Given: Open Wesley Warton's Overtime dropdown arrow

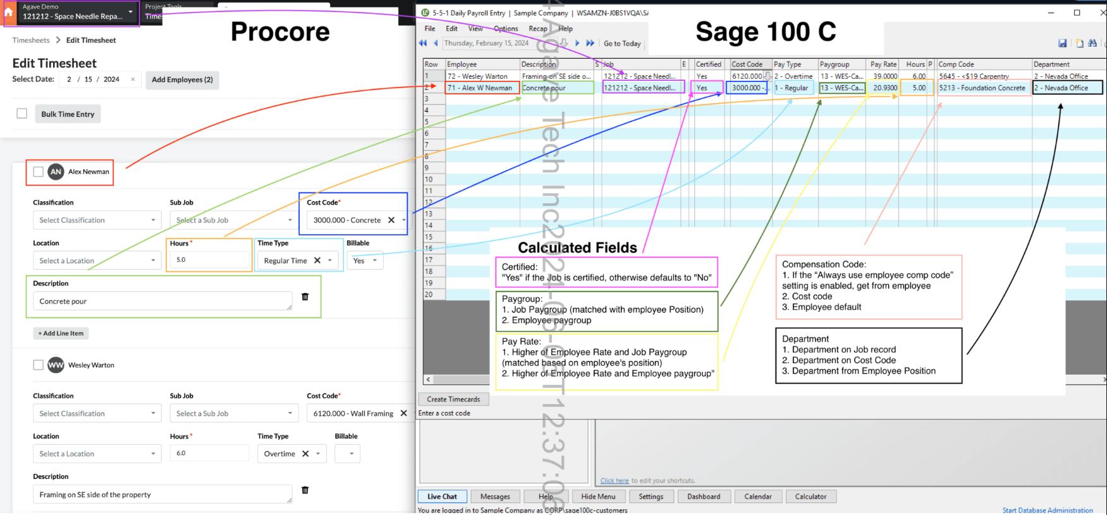Looking at the screenshot, I should (x=318, y=454).
